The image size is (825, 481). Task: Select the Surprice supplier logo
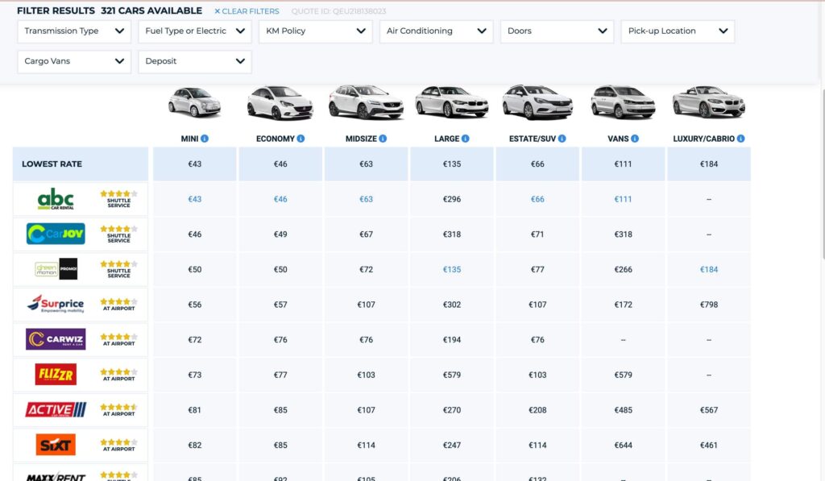pos(56,305)
